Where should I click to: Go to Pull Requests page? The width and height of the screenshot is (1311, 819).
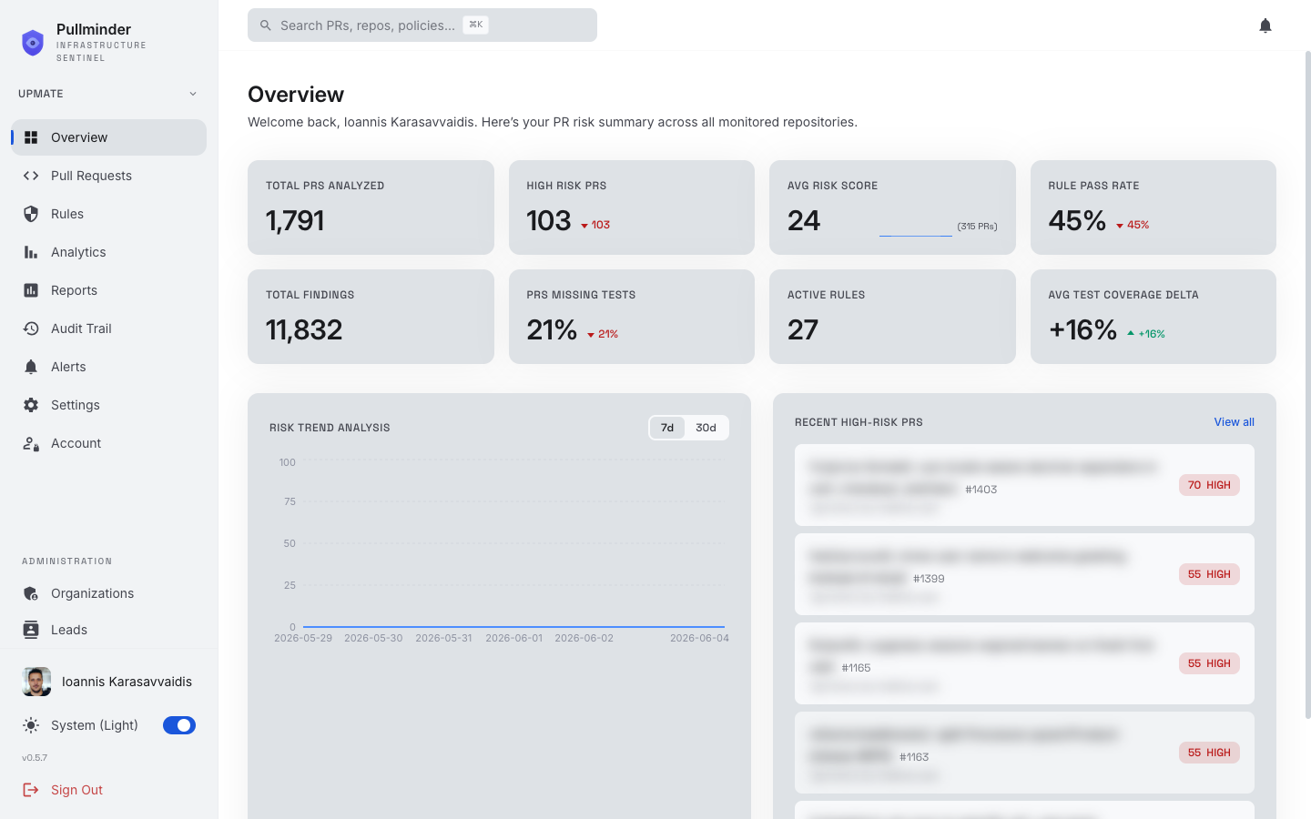pyautogui.click(x=109, y=176)
